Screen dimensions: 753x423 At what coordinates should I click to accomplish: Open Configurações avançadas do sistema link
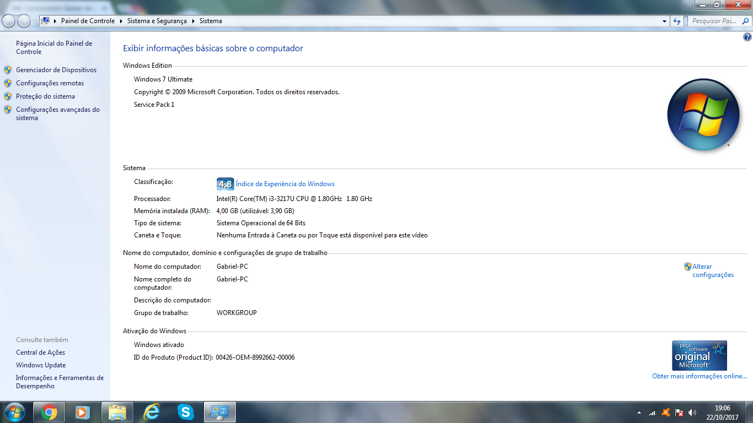(x=58, y=113)
